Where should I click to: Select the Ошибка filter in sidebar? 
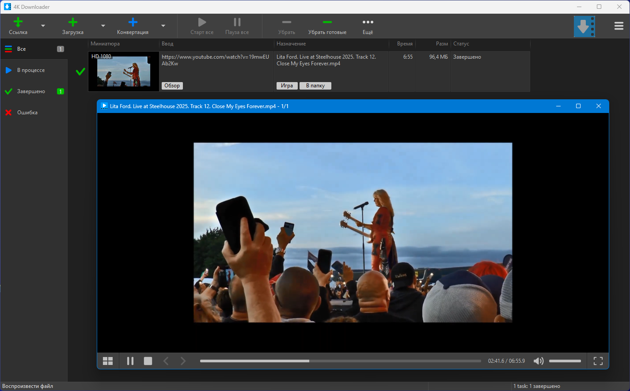pyautogui.click(x=27, y=113)
